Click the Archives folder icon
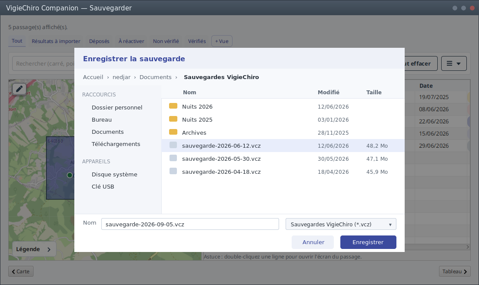479x285 pixels. click(173, 132)
